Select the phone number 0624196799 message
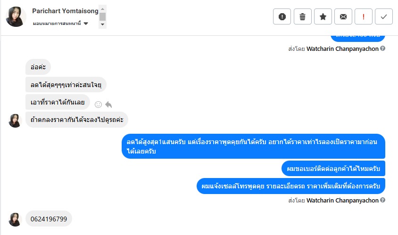The width and height of the screenshot is (398, 235). pyautogui.click(x=49, y=219)
